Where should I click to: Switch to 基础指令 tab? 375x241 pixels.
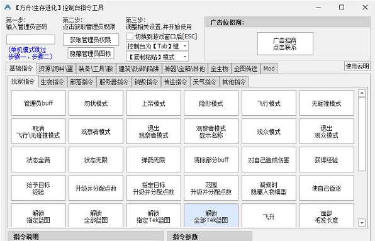click(21, 69)
